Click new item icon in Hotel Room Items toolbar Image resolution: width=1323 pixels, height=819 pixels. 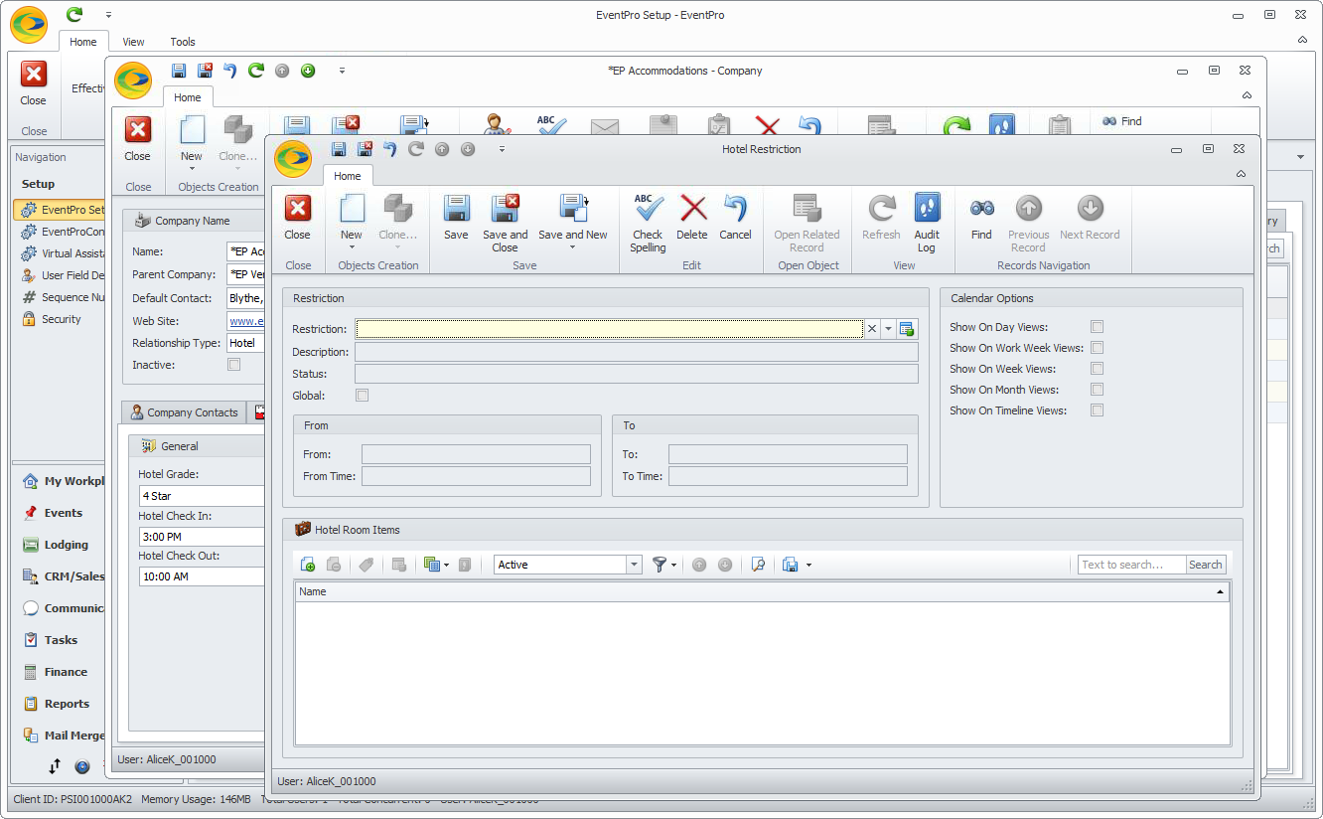click(308, 565)
